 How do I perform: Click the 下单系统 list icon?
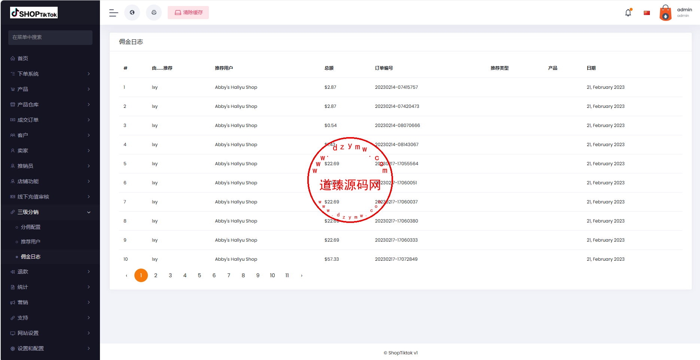click(13, 74)
